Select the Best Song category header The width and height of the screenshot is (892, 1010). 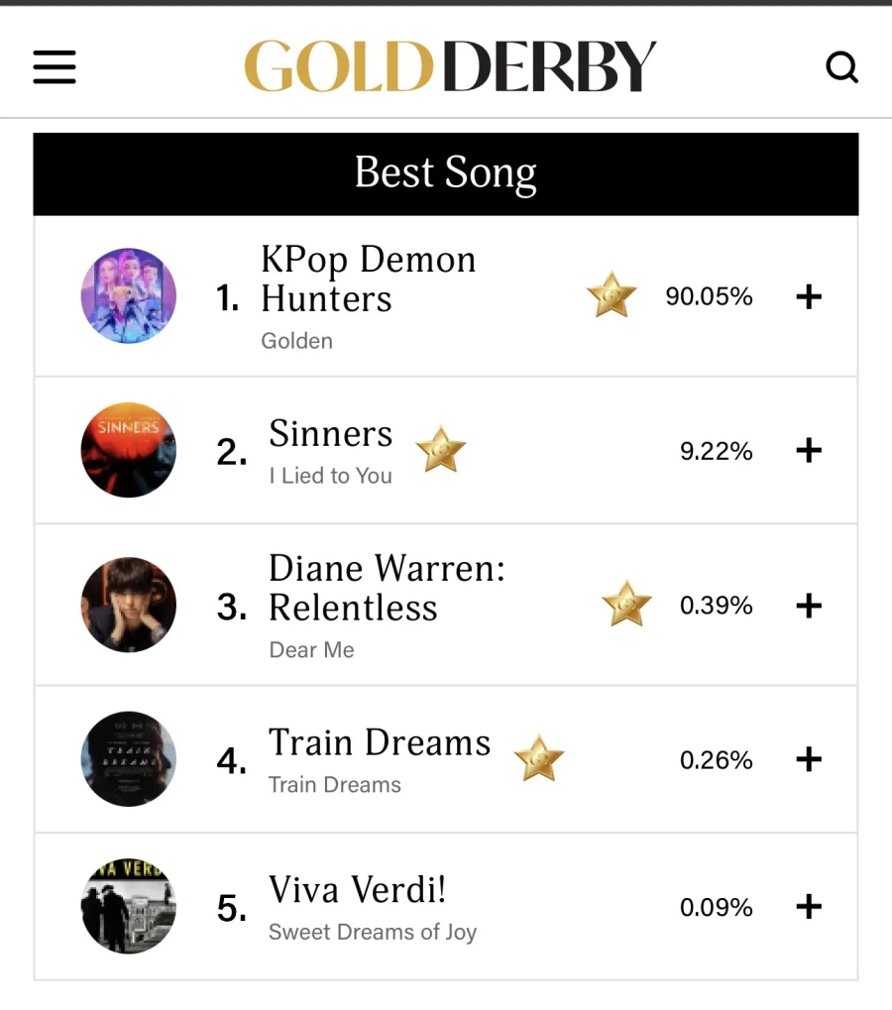(445, 173)
